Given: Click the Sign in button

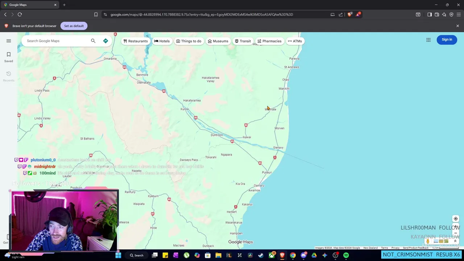Looking at the screenshot, I should tap(447, 40).
